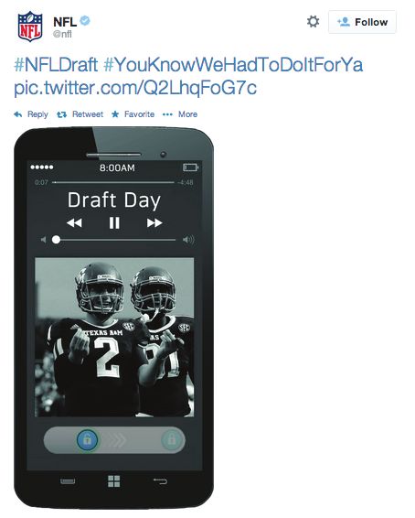The image size is (415, 518).
Task: Open the #YouKnowWeHadToDoItForYa hashtag link
Action: [x=233, y=64]
